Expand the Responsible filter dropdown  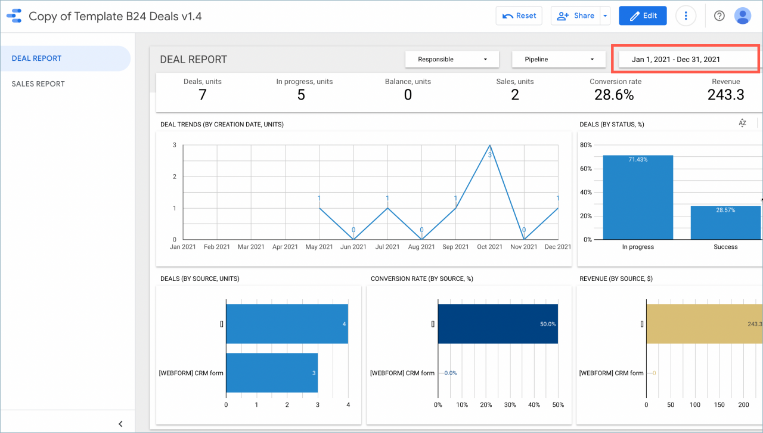click(x=452, y=59)
